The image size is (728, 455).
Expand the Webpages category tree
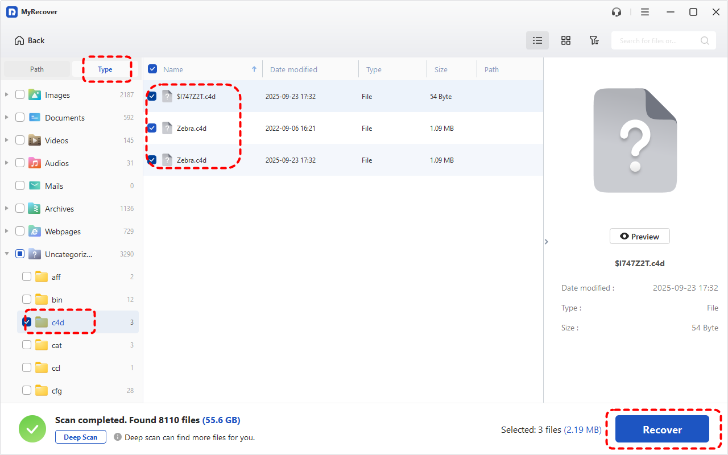coord(7,231)
